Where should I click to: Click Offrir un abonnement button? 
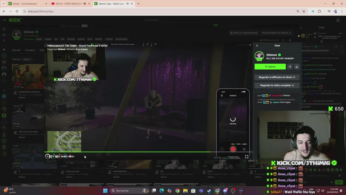coord(244,33)
